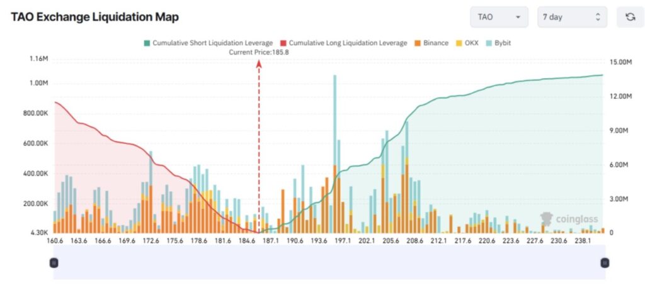Click the range slider track area

[329, 262]
